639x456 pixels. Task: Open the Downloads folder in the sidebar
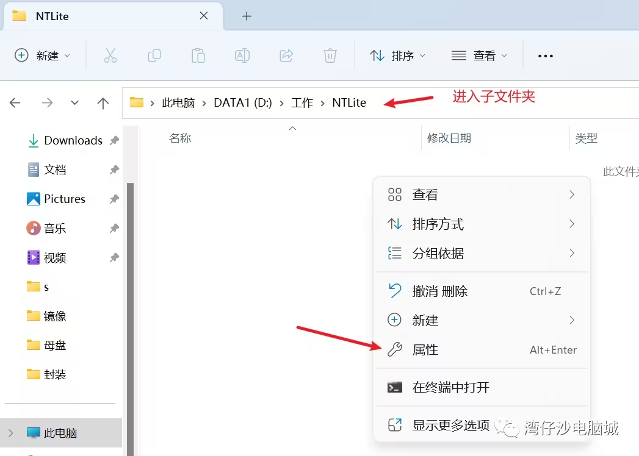(x=73, y=140)
